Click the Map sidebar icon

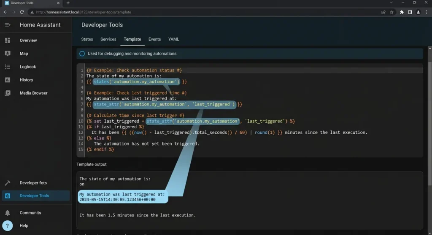click(x=8, y=53)
